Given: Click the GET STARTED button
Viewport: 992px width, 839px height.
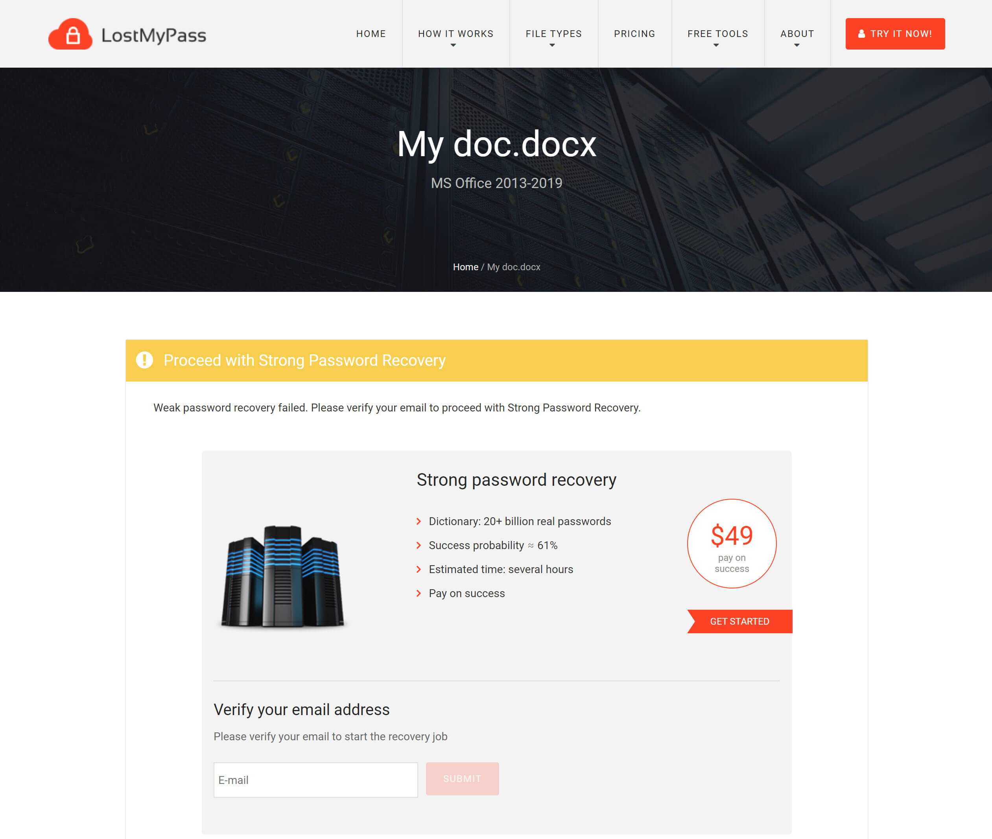Looking at the screenshot, I should click(x=739, y=621).
